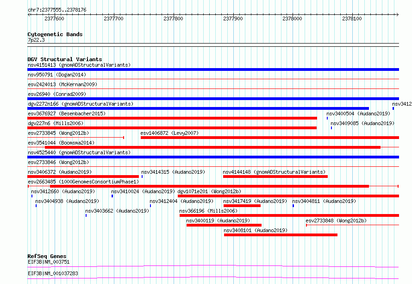Open the nsv3400504 (Audano2019) label
Screen dimensions: 412x284
pos(358,114)
